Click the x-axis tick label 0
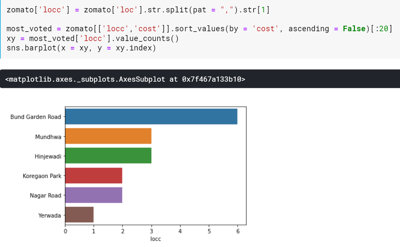 point(65,231)
